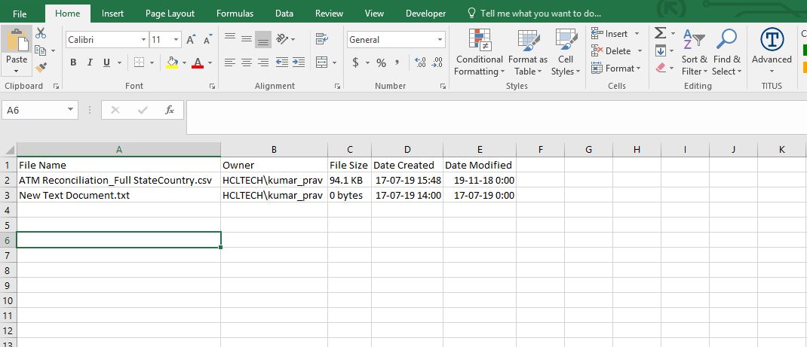The height and width of the screenshot is (347, 807).
Task: Open Sort & Filter options
Action: pos(694,53)
